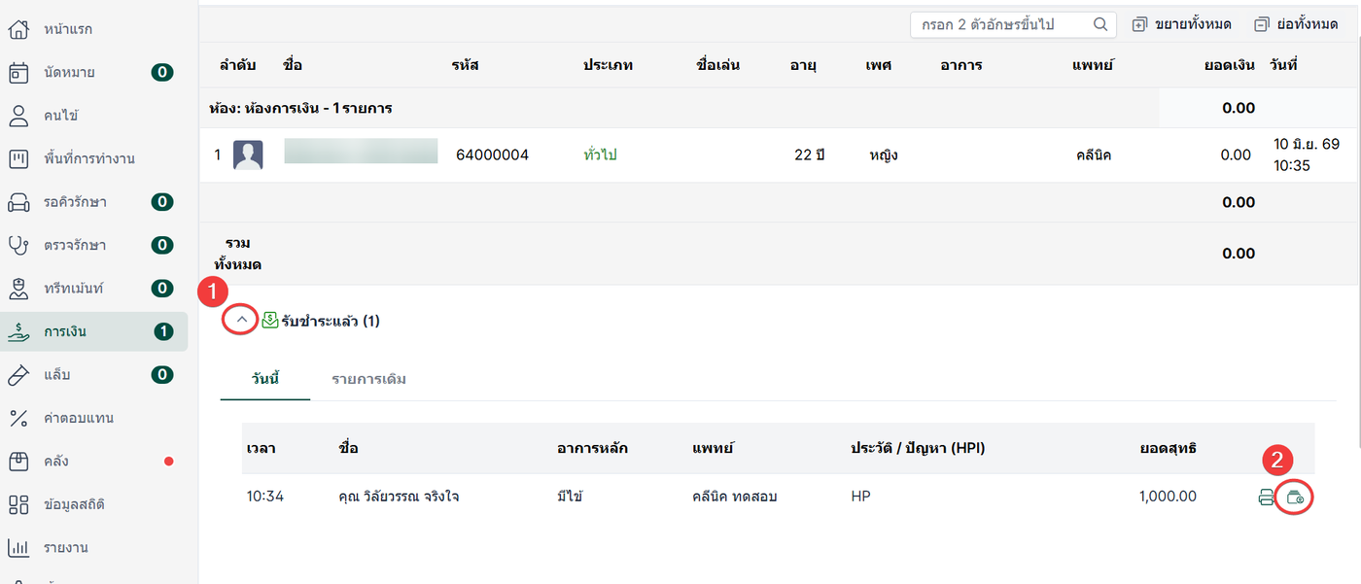The height and width of the screenshot is (584, 1361).
Task: Switch to the รายการเดิม tab
Action: coord(368,379)
